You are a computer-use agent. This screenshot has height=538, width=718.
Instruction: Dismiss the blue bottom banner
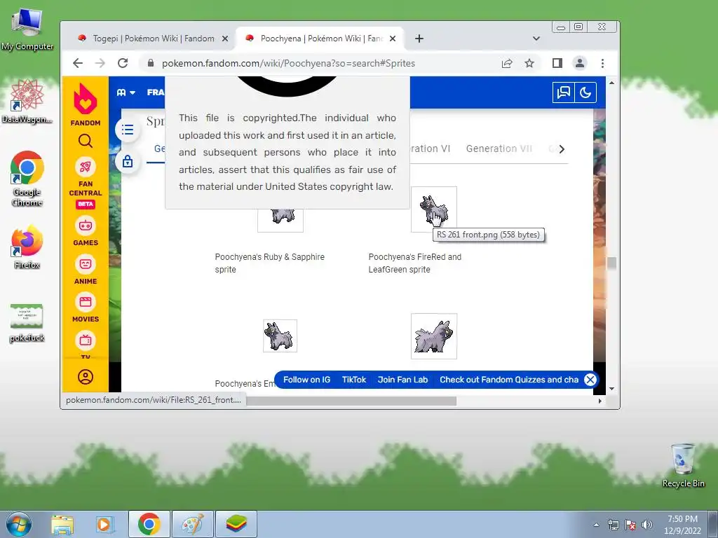[590, 380]
